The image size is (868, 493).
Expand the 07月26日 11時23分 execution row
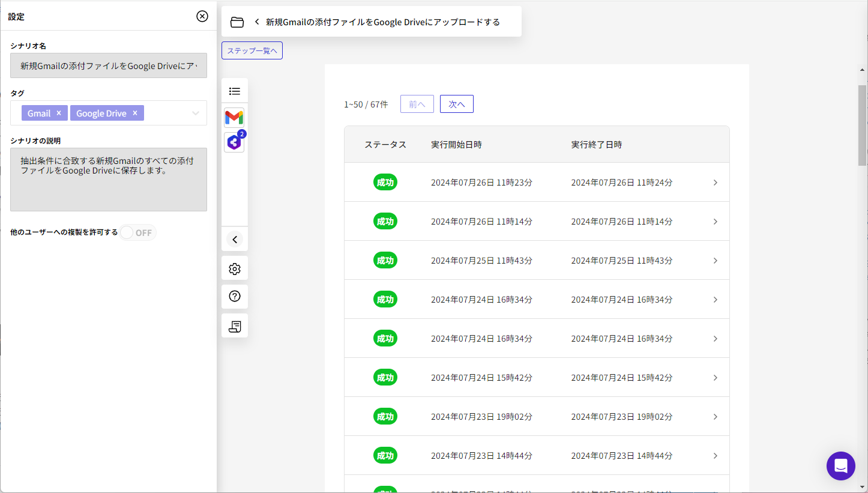click(715, 183)
